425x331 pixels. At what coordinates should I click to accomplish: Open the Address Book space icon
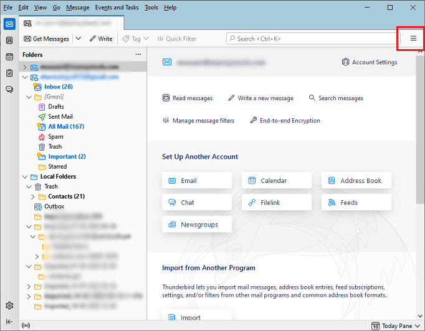pyautogui.click(x=9, y=40)
